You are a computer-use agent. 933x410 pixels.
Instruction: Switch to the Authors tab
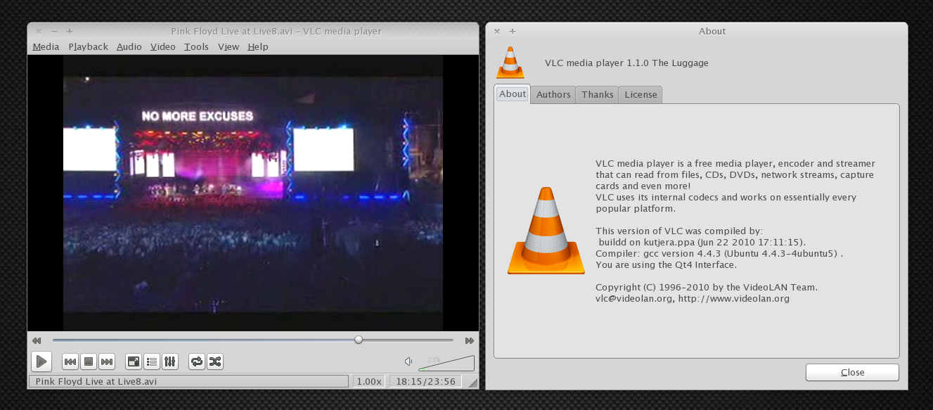point(553,94)
